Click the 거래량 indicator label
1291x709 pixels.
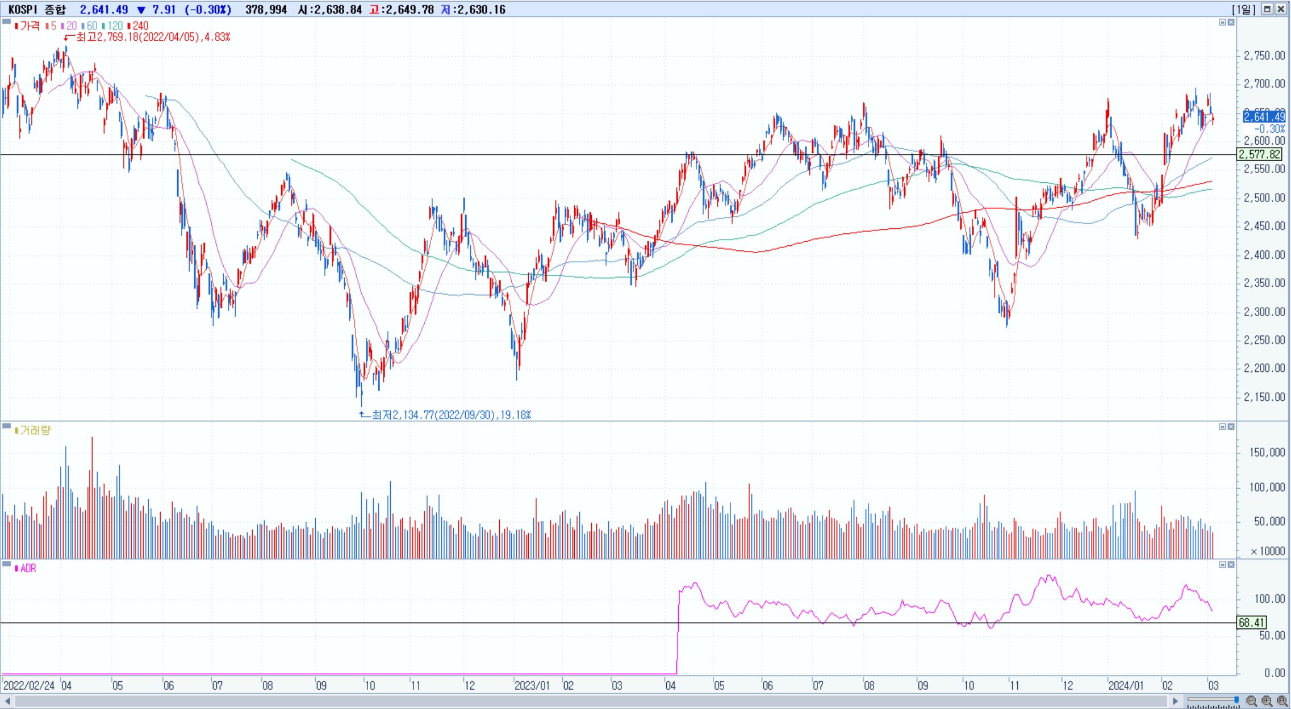[35, 430]
